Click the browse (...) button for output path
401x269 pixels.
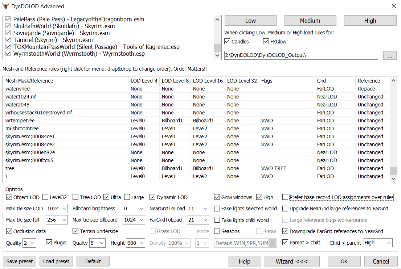390,55
